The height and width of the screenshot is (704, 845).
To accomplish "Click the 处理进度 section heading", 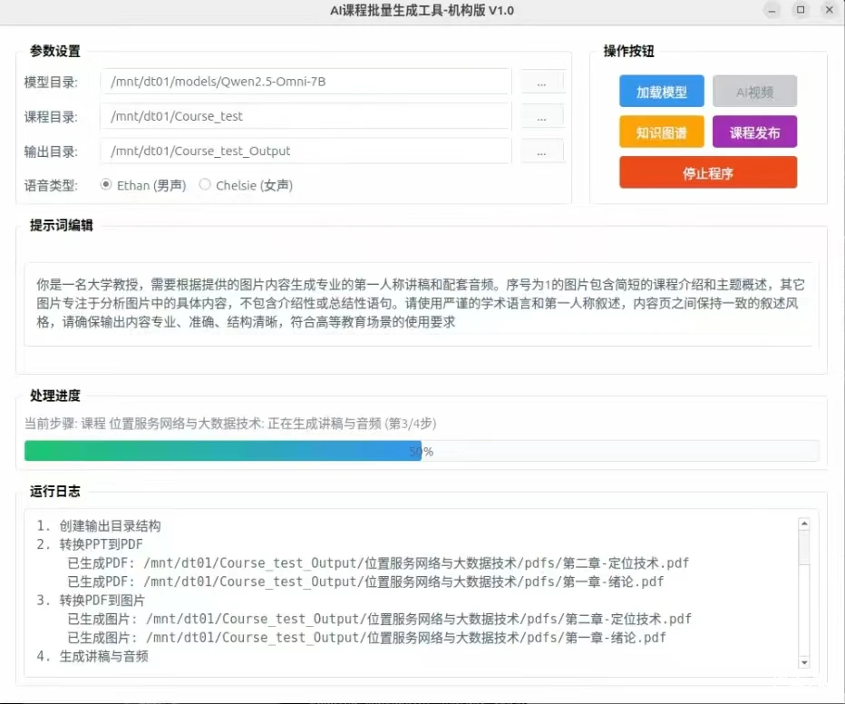I will 55,396.
